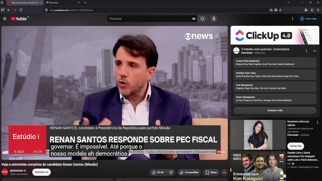List all tabs with the chevron
The height and width of the screenshot is (181, 322).
289,3
